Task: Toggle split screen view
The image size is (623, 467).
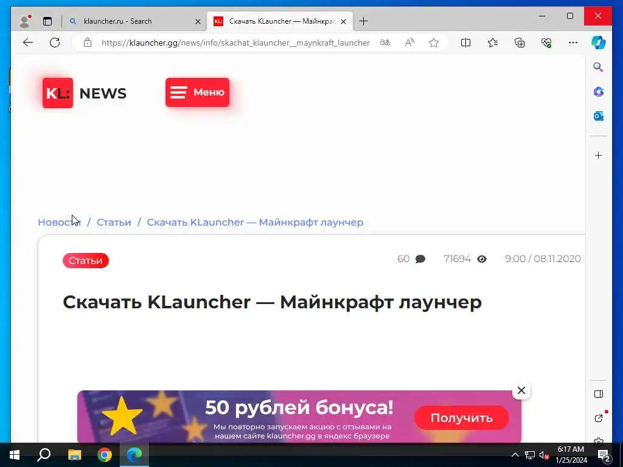Action: pyautogui.click(x=465, y=43)
